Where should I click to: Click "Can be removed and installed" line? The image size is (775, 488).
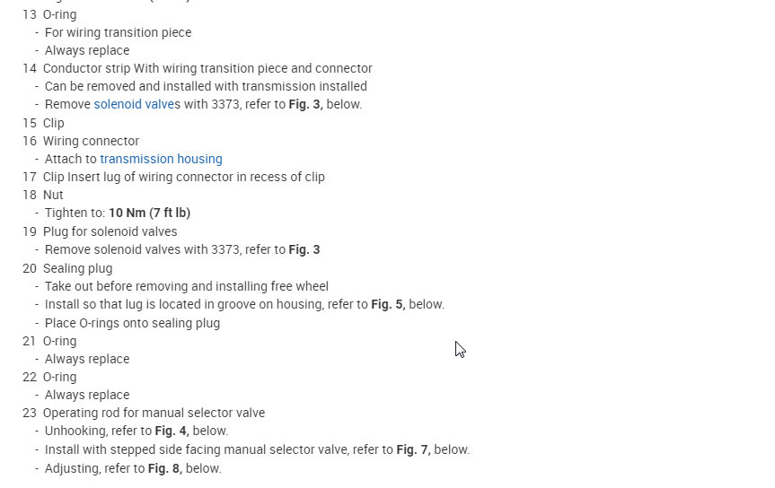(206, 86)
